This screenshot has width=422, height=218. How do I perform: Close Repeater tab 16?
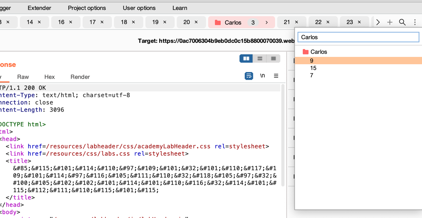[x=70, y=22]
